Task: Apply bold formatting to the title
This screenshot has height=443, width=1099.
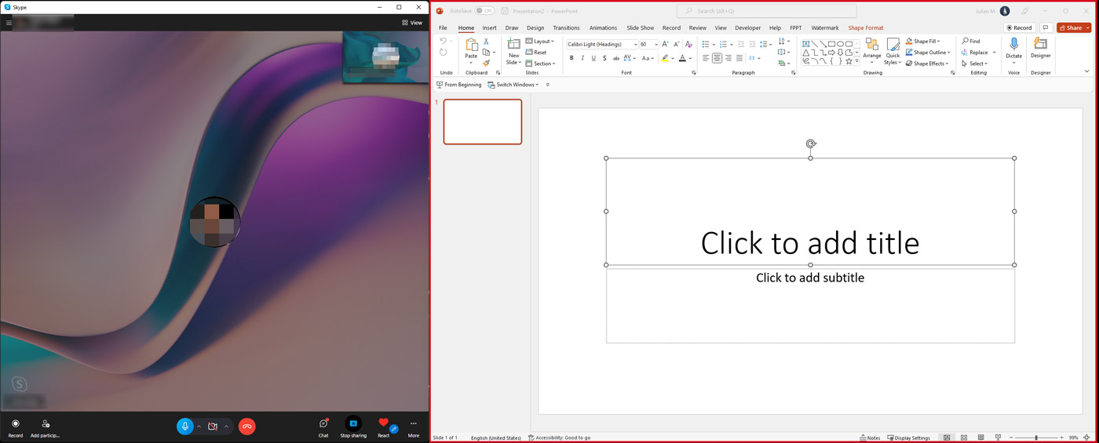Action: (x=571, y=58)
